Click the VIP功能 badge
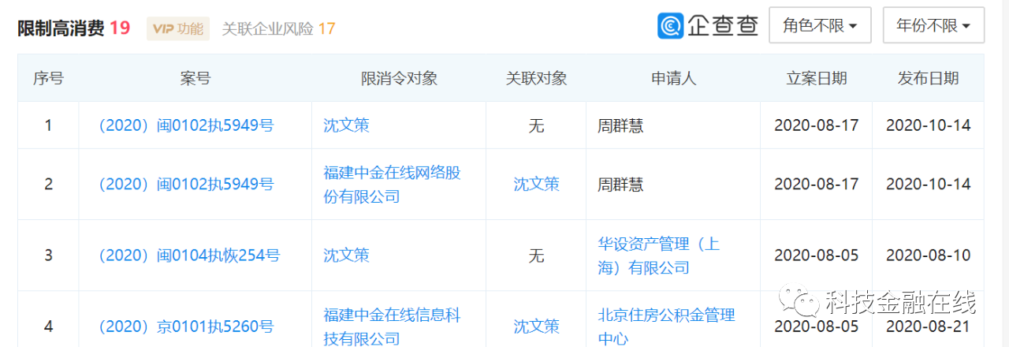 178,29
